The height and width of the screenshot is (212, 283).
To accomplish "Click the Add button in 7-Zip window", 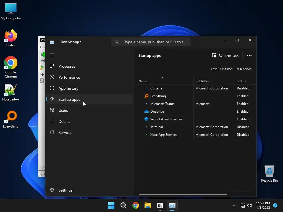I will click(x=43, y=57).
